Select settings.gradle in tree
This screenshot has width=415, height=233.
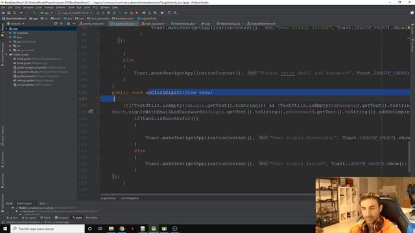[x=33, y=80]
